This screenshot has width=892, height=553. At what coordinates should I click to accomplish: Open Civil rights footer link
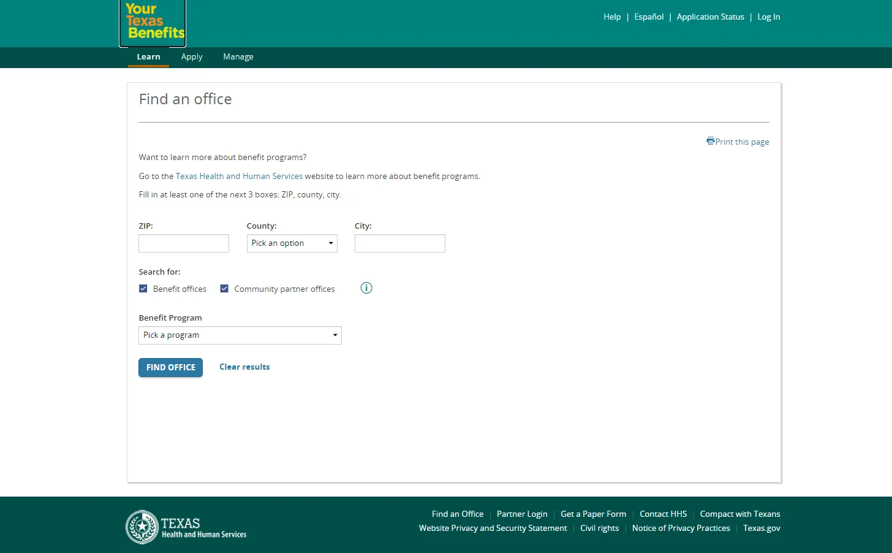[600, 528]
